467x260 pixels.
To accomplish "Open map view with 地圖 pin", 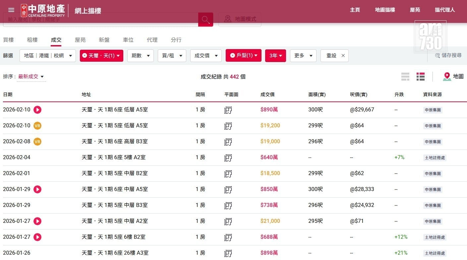I will click(x=453, y=77).
